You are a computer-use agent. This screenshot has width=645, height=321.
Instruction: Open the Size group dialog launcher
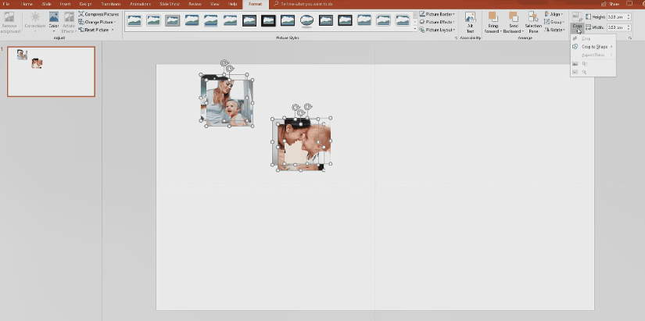coord(630,37)
